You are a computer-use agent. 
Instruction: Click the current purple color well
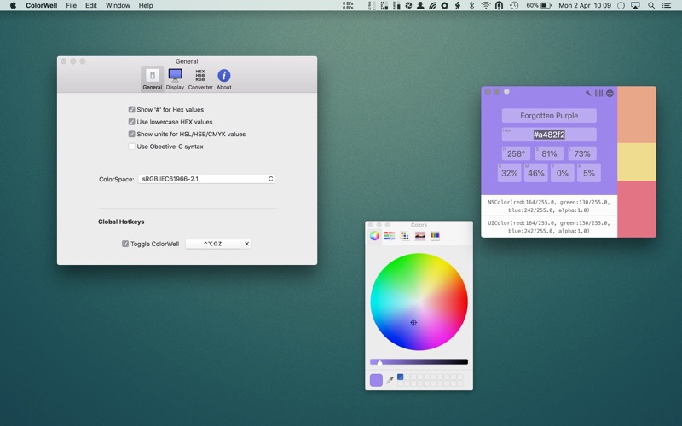(376, 380)
